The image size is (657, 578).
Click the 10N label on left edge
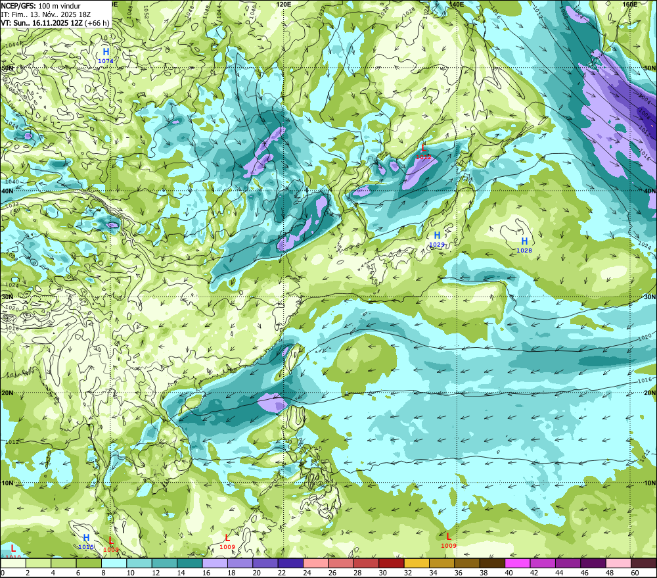(x=7, y=483)
